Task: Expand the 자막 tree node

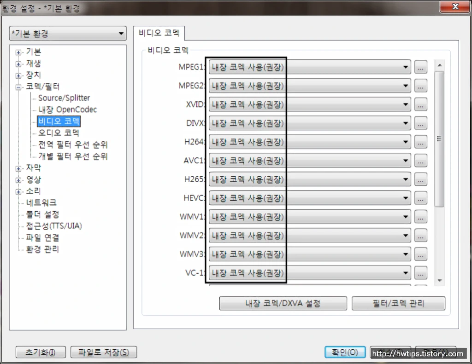Action: 18,168
